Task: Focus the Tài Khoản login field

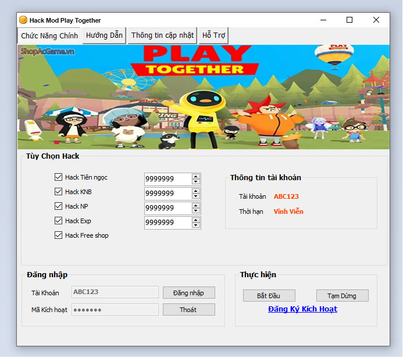Action: tap(115, 292)
